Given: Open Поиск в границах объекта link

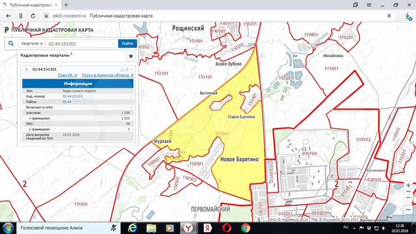Looking at the screenshot, I should (x=107, y=75).
